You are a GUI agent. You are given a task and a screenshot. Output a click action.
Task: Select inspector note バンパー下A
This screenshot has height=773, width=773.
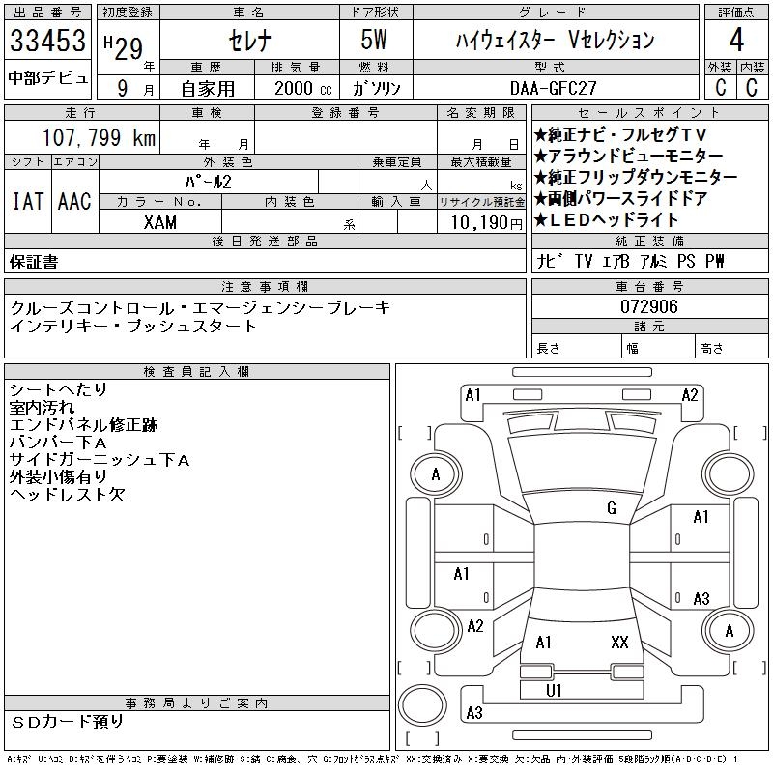(58, 443)
